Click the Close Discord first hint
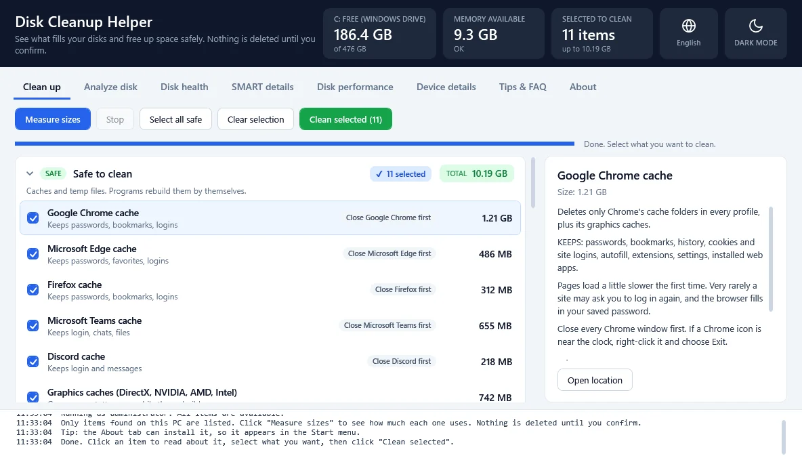Viewport: 802px width, 460px height. coord(402,360)
